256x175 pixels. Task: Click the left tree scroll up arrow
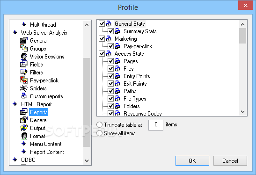(x=87, y=25)
